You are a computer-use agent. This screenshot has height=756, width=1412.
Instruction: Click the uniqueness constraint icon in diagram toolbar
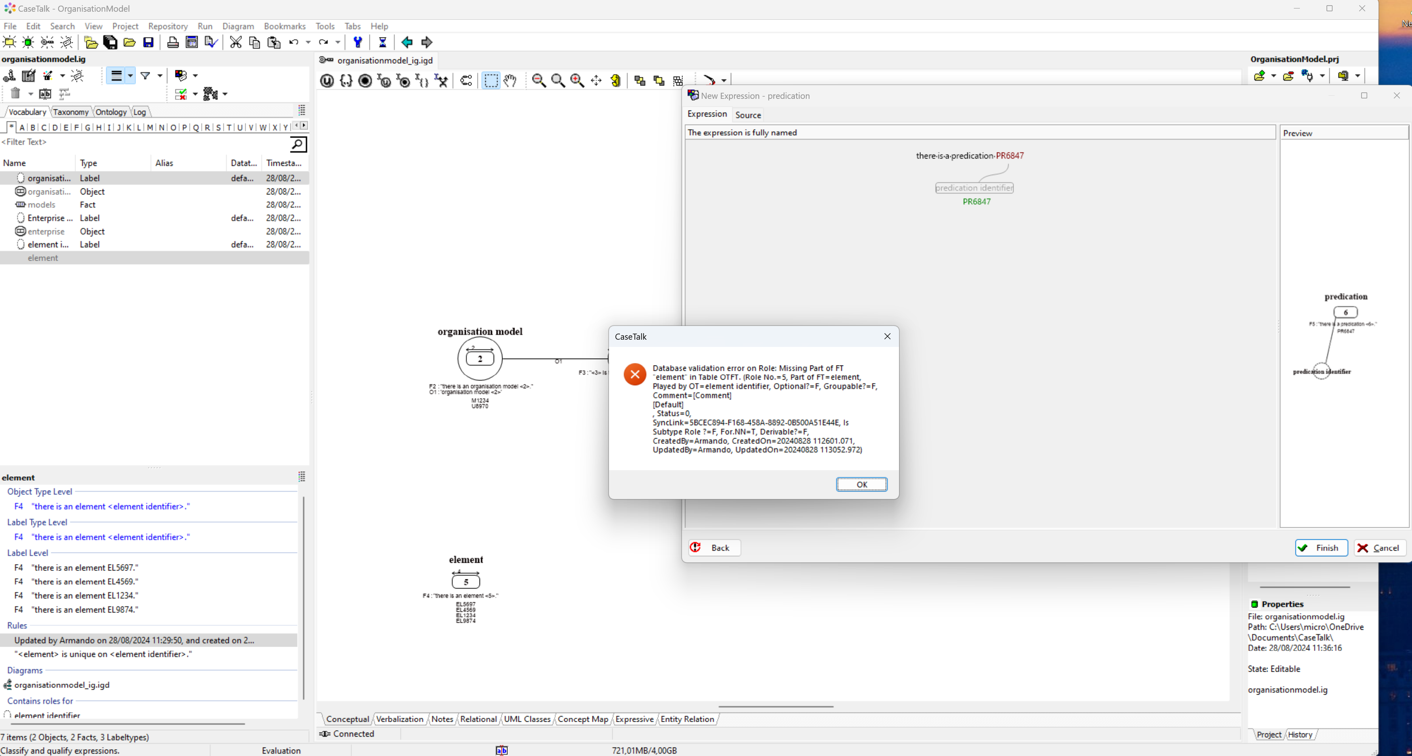[327, 81]
